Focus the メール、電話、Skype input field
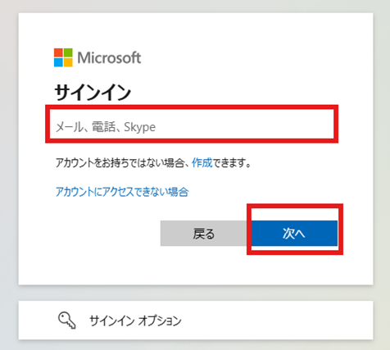The height and width of the screenshot is (350, 390). 192,124
